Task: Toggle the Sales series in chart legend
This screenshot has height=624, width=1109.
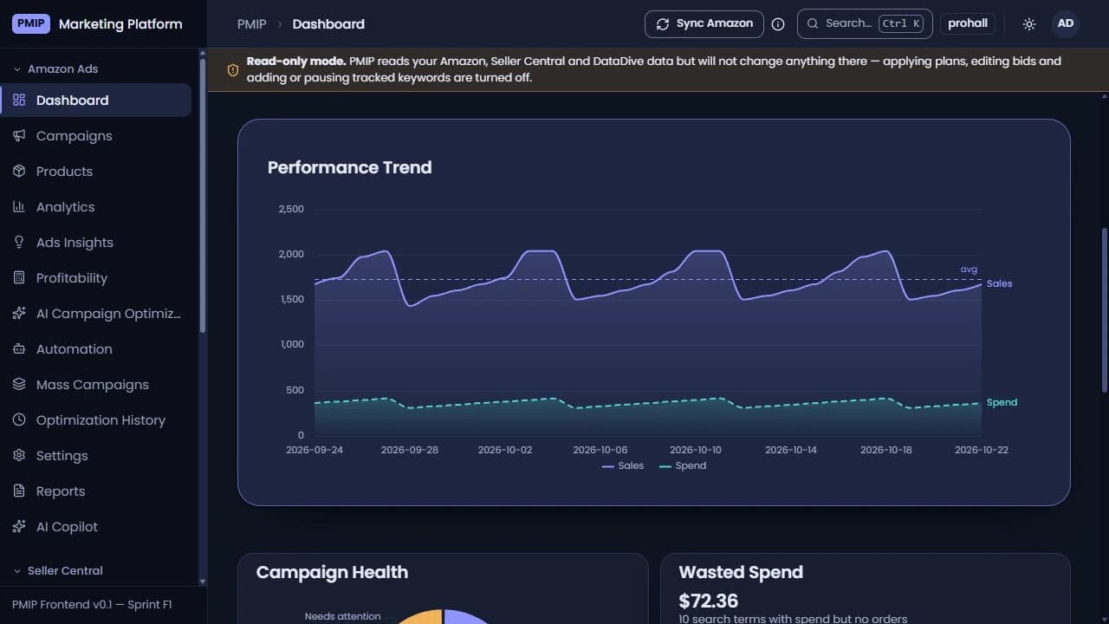Action: (623, 466)
